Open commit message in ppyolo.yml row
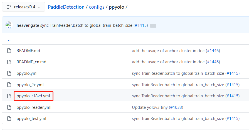The width and height of the screenshot is (249, 130). point(178,73)
